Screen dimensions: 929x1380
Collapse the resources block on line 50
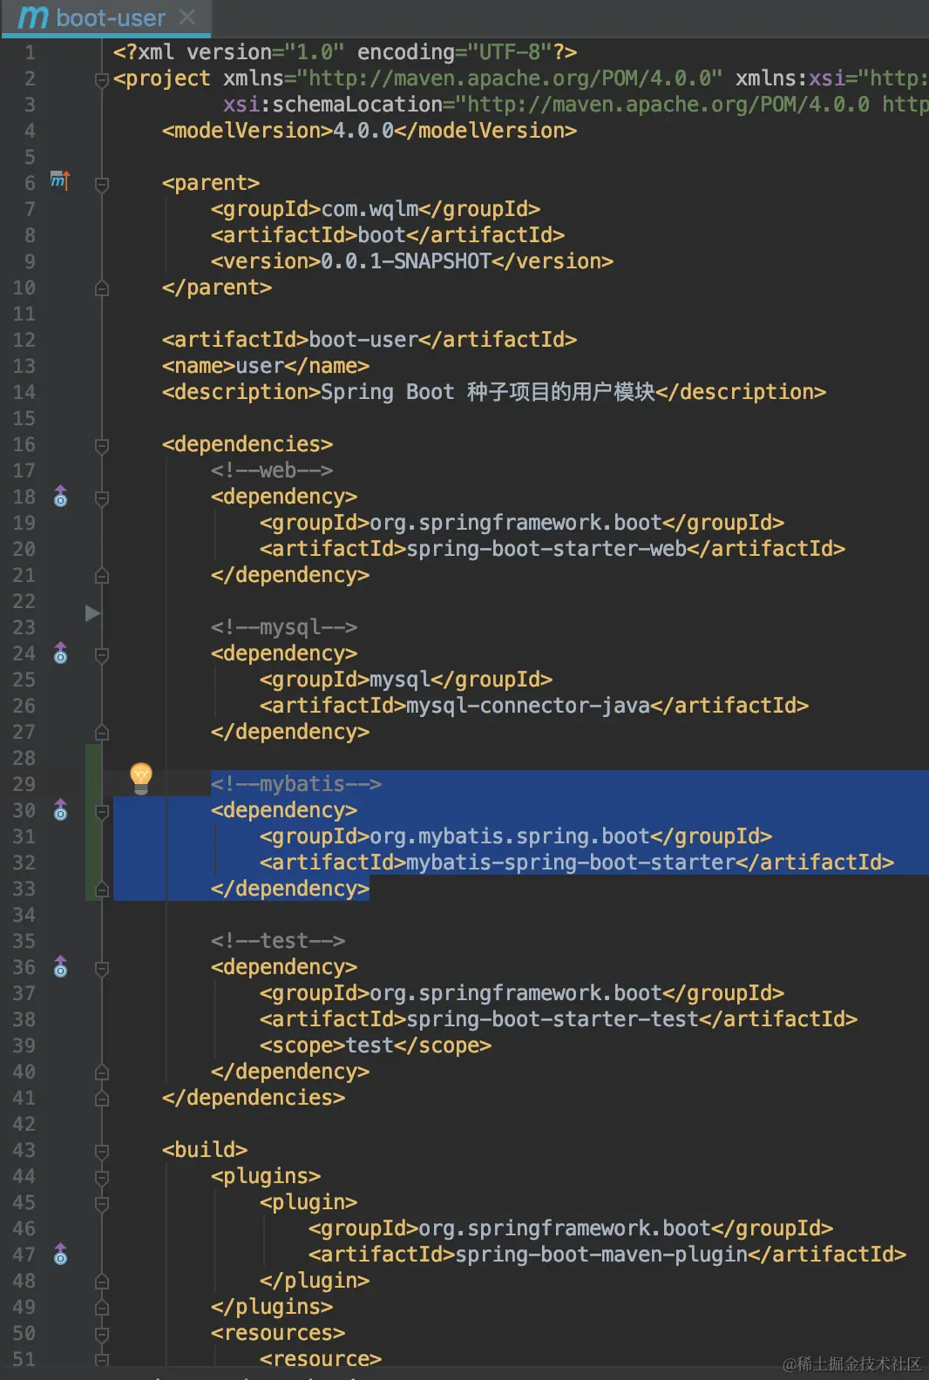[101, 1335]
